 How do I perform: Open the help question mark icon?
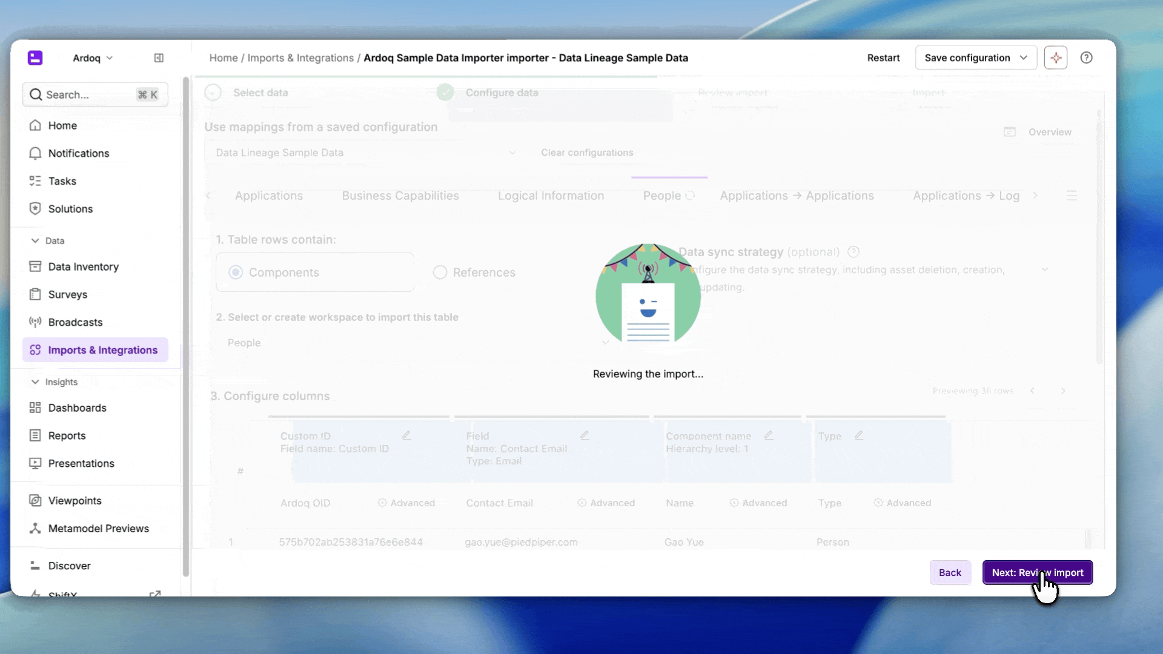(x=1086, y=58)
